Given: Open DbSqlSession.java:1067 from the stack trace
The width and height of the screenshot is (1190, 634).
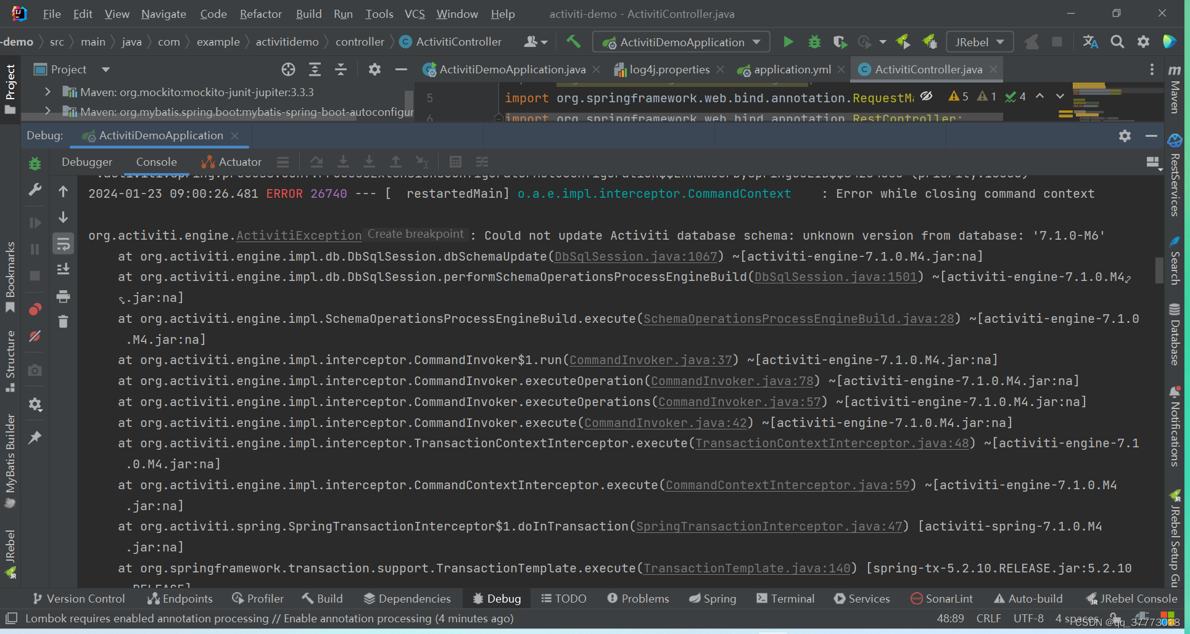Looking at the screenshot, I should (635, 256).
